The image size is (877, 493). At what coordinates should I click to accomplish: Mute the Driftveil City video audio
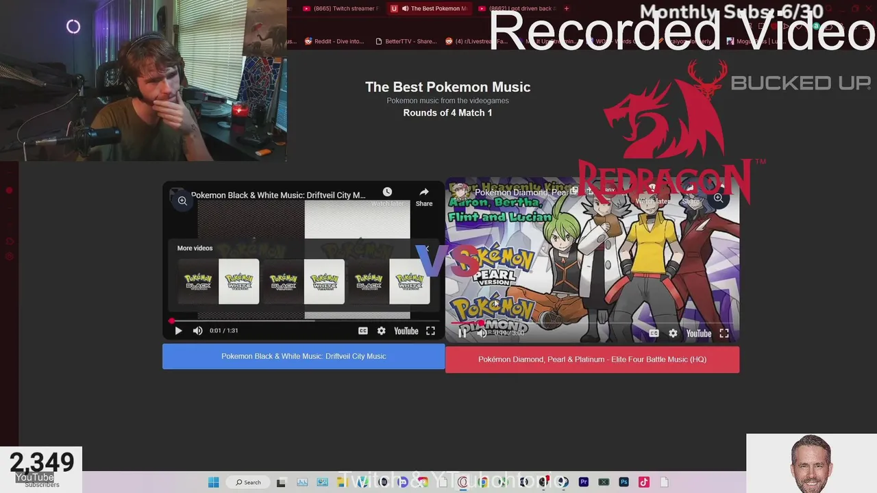tap(197, 331)
